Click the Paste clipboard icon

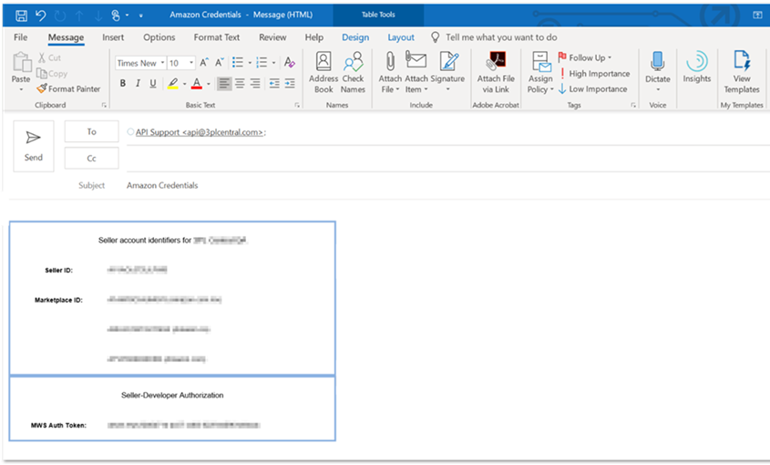click(21, 63)
